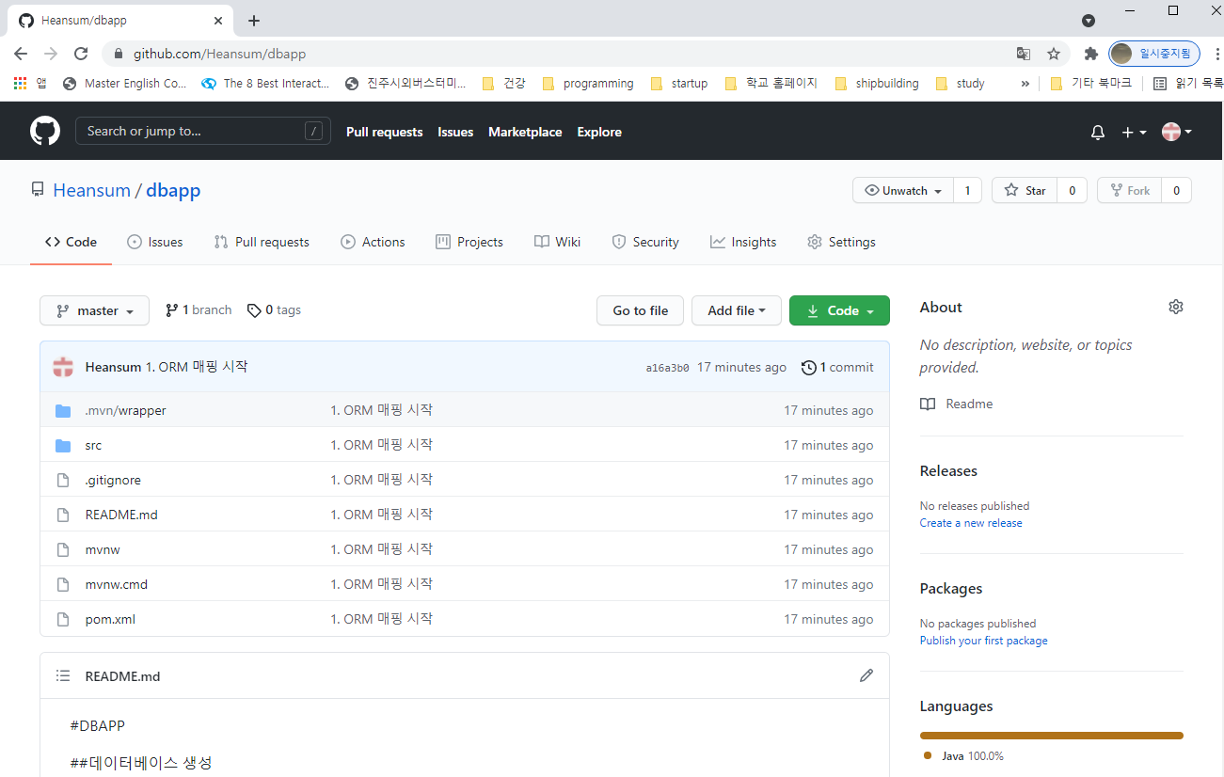
Task: Switch to the Insights tab
Action: coord(743,242)
